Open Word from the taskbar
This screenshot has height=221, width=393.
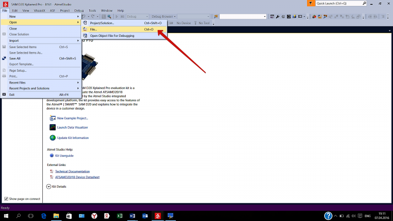click(132, 216)
